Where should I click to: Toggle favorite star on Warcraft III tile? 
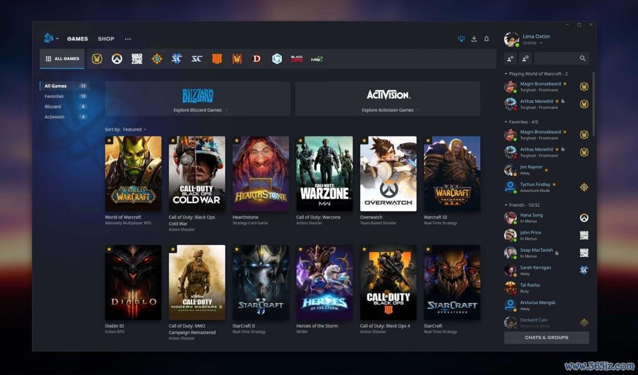(428, 141)
